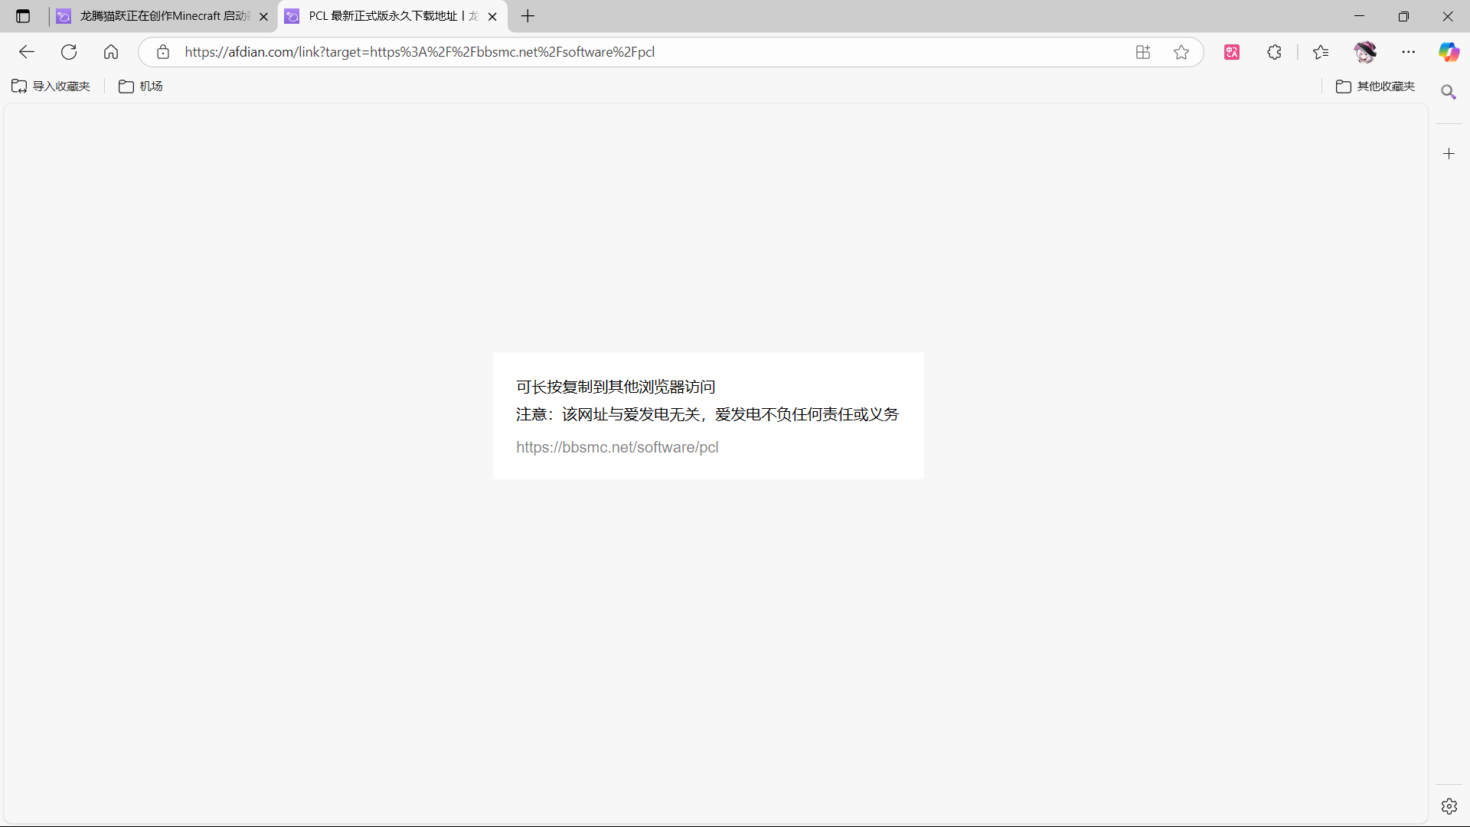Open a new tab

coord(528,16)
